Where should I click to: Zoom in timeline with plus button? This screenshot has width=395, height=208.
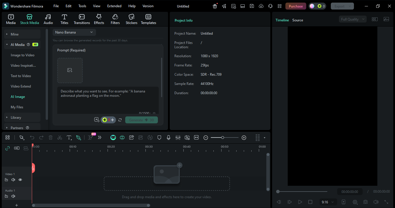244,138
